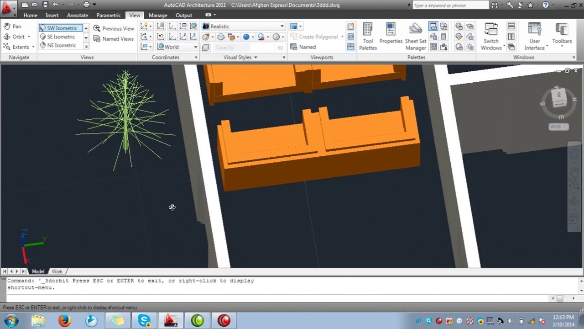
Task: Click the New drawing quick-access icon
Action: [x=25, y=5]
